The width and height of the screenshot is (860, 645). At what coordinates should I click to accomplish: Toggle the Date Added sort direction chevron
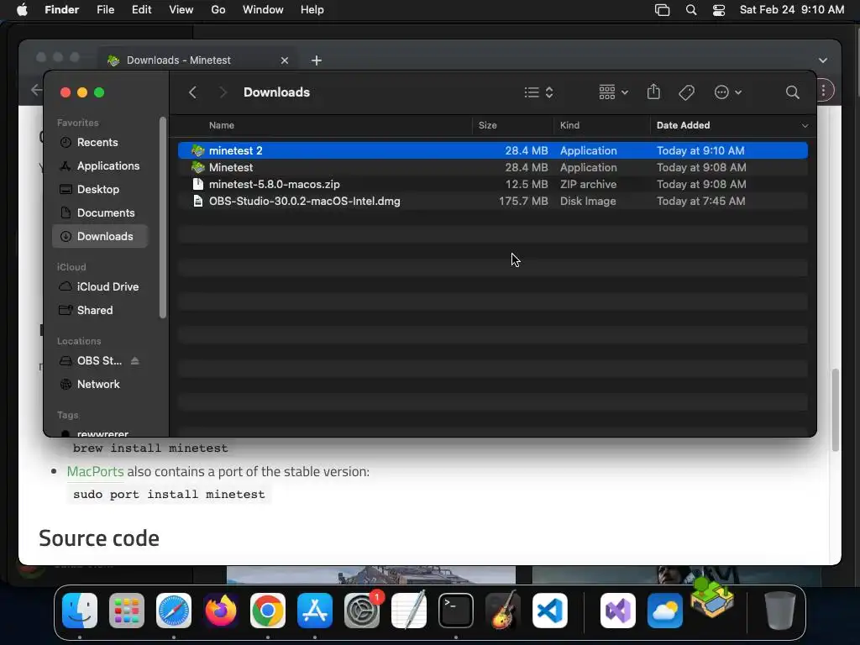[x=805, y=126]
